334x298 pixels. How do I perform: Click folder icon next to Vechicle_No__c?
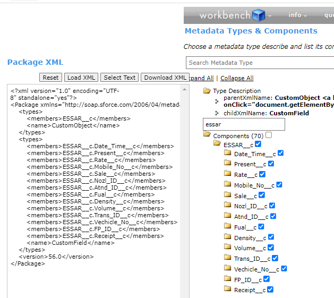(227, 268)
